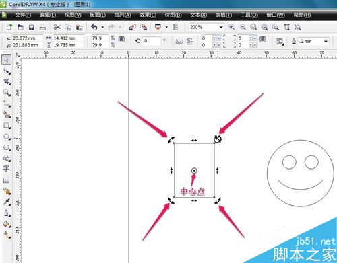Click the Export icon
Screen dimensions: 337x263
click(144, 27)
